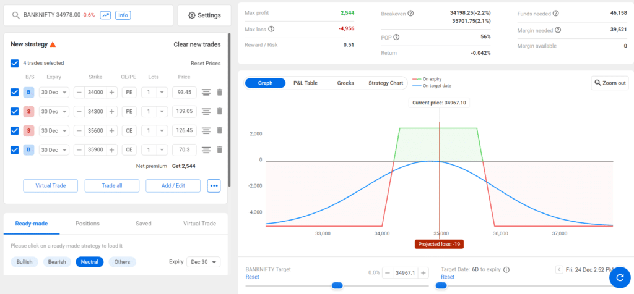Open row options for 35600 CE trade
The image size is (634, 294).
click(x=206, y=131)
